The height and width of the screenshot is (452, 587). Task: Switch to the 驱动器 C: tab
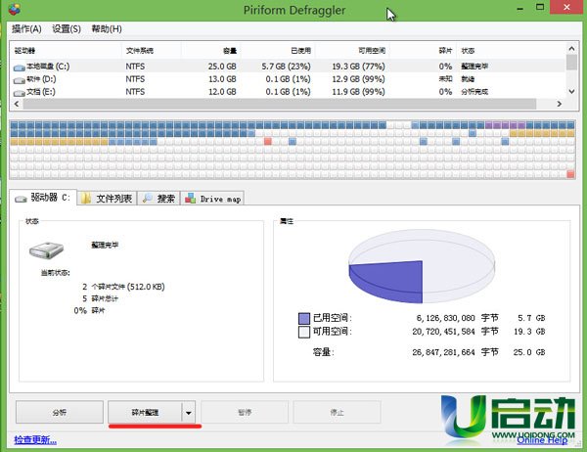[43, 198]
